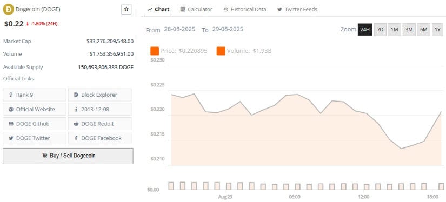Open the Twitter Feeds tab
Image resolution: width=446 pixels, height=202 pixels.
pos(297,9)
